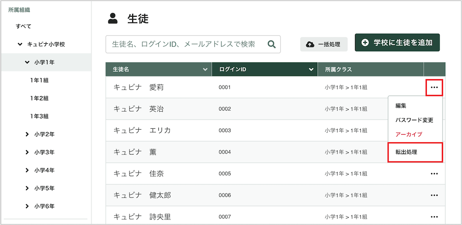Click the cloud upload icon on 一括処理
This screenshot has height=225, width=462.
click(x=310, y=45)
